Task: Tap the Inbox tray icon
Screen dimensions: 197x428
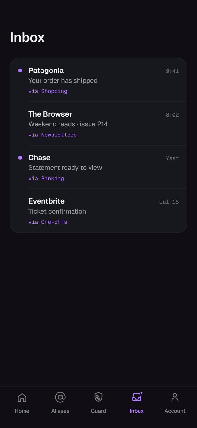Action: pos(137,397)
